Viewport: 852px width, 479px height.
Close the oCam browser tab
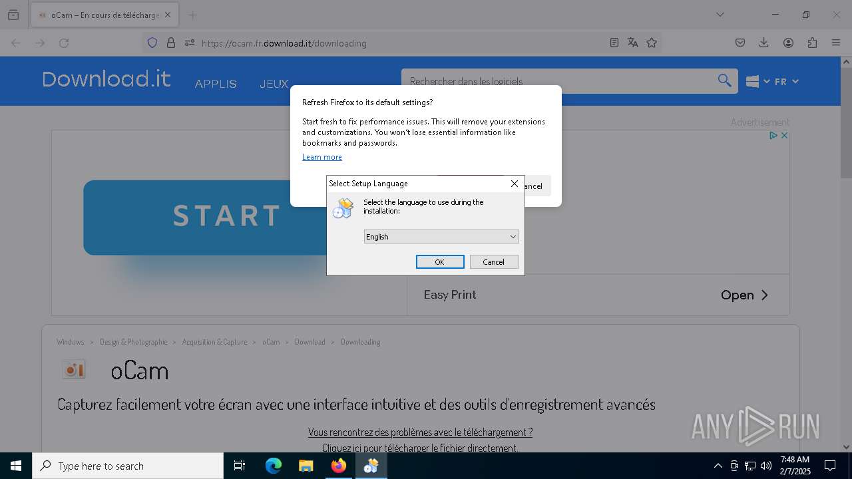click(x=168, y=15)
